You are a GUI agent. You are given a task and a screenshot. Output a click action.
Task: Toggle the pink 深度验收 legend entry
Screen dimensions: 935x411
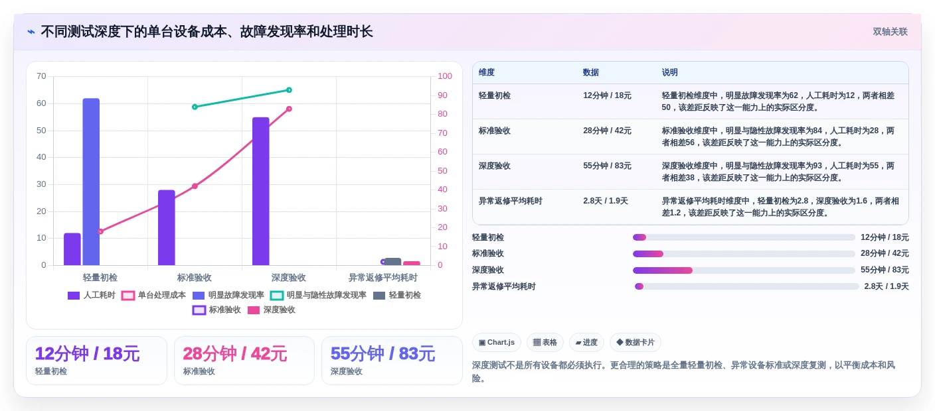click(x=272, y=310)
